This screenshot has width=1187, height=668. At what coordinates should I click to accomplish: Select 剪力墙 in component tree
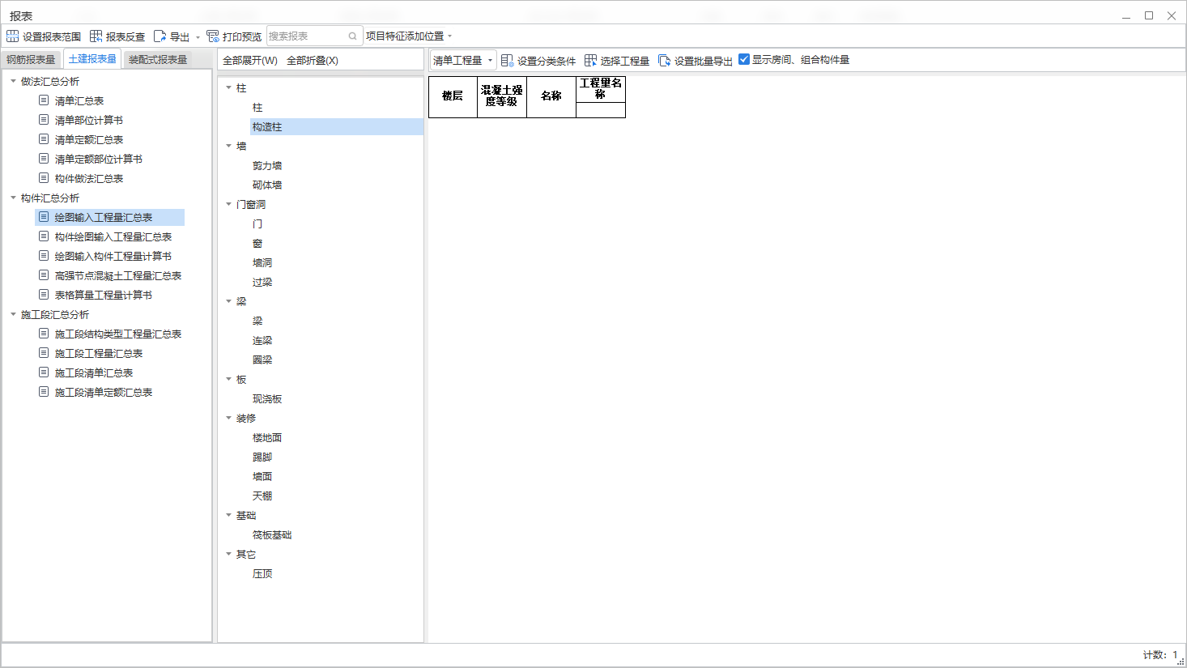267,165
